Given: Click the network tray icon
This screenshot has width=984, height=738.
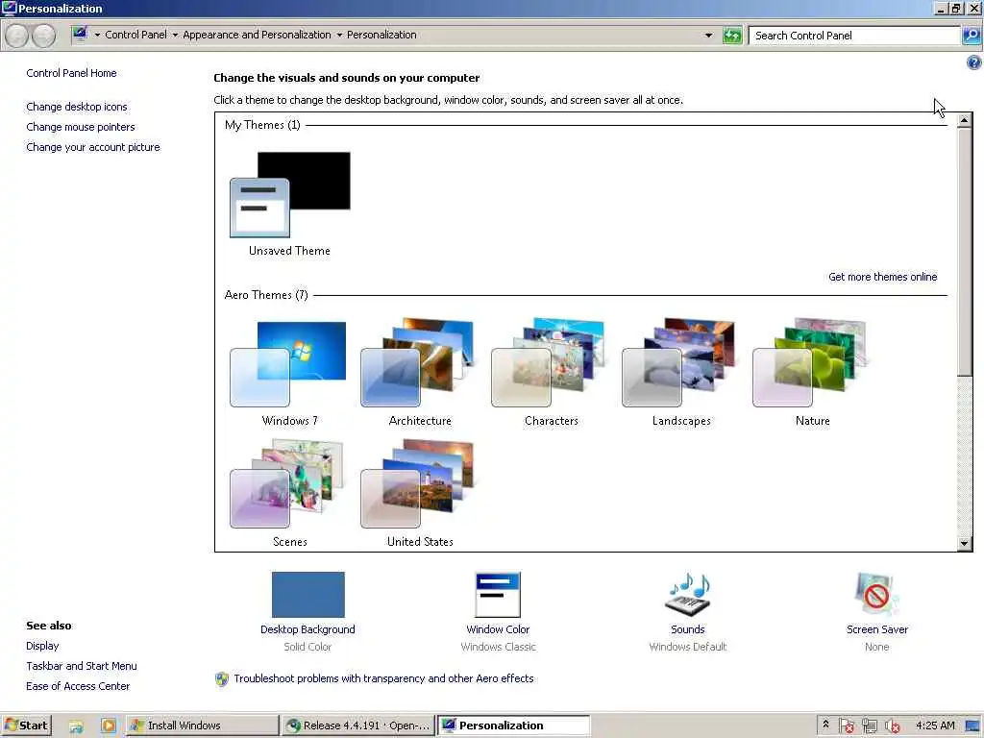Looking at the screenshot, I should pyautogui.click(x=869, y=726).
